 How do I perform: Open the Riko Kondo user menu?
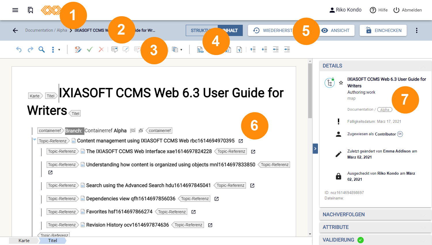[x=345, y=10]
